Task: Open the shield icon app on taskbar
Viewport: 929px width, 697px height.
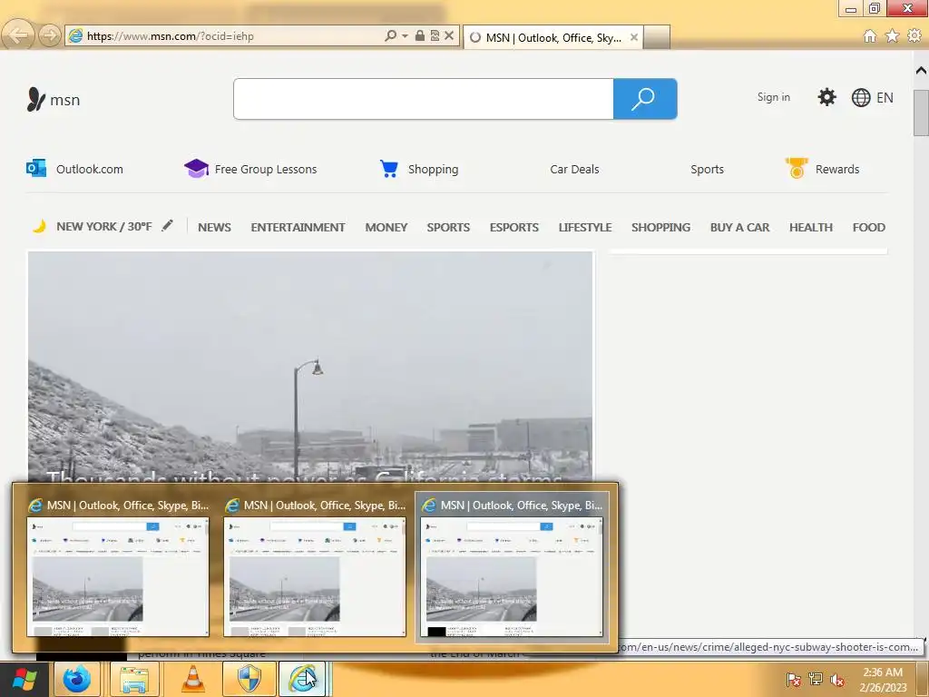Action: [x=249, y=679]
